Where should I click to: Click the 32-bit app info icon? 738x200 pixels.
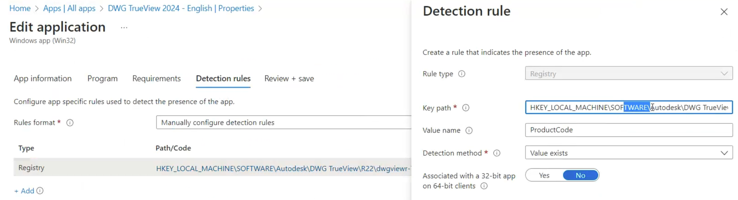coord(484,186)
